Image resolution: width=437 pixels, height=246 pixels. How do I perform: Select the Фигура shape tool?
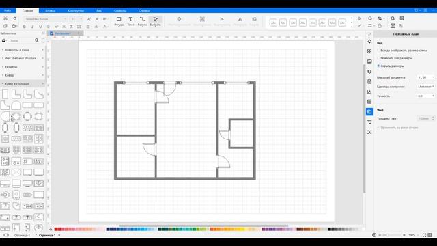119,21
